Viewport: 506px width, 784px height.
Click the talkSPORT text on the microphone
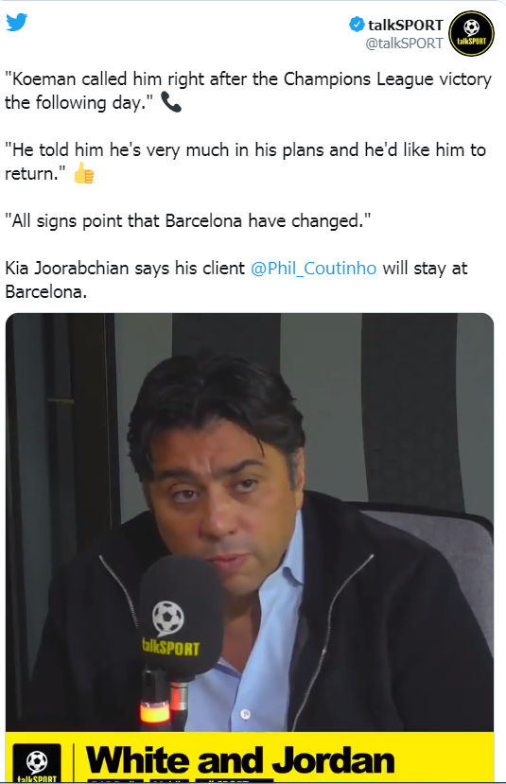pos(170,647)
